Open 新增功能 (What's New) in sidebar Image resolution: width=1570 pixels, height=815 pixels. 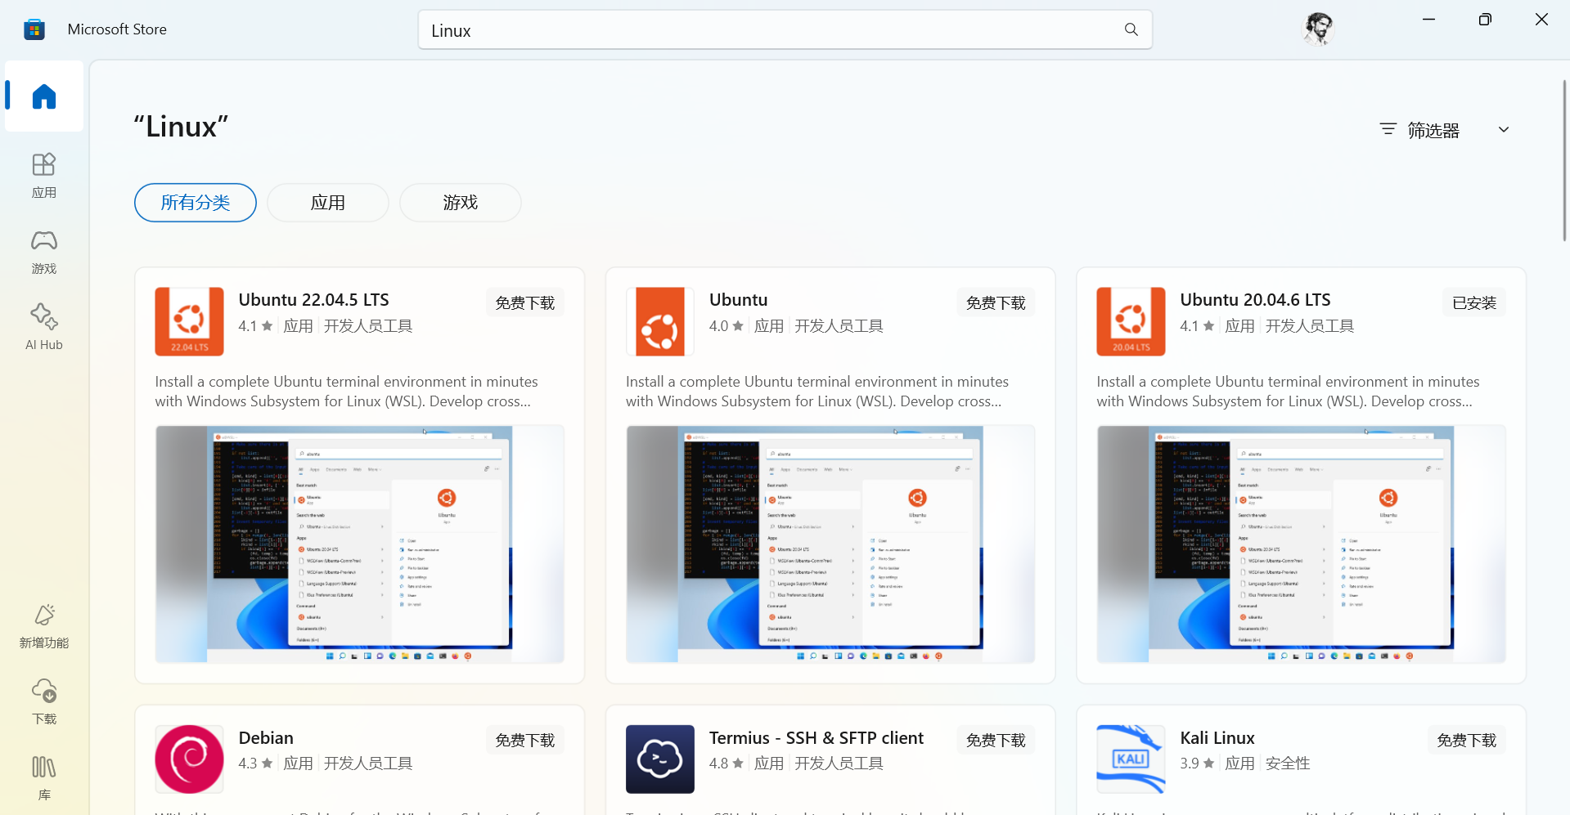(44, 627)
